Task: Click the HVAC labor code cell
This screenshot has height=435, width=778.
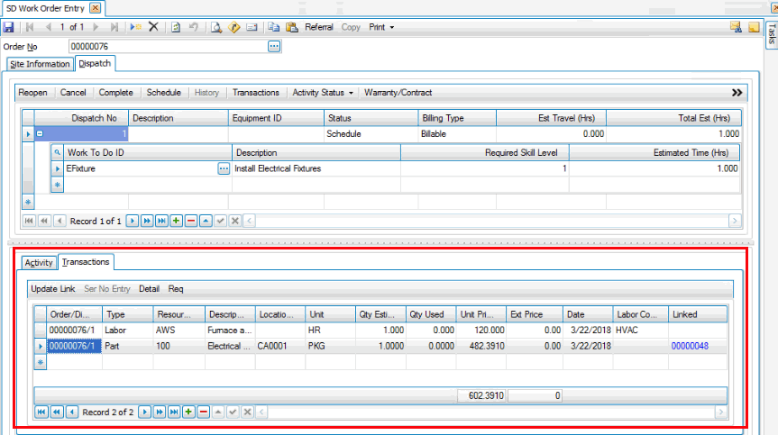Action: coord(641,331)
